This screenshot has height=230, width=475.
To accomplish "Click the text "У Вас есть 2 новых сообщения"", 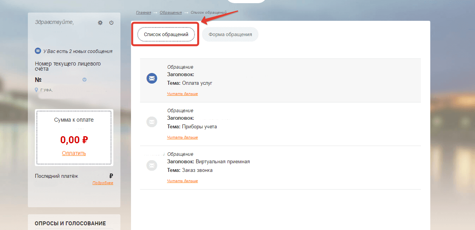I will 78,51.
